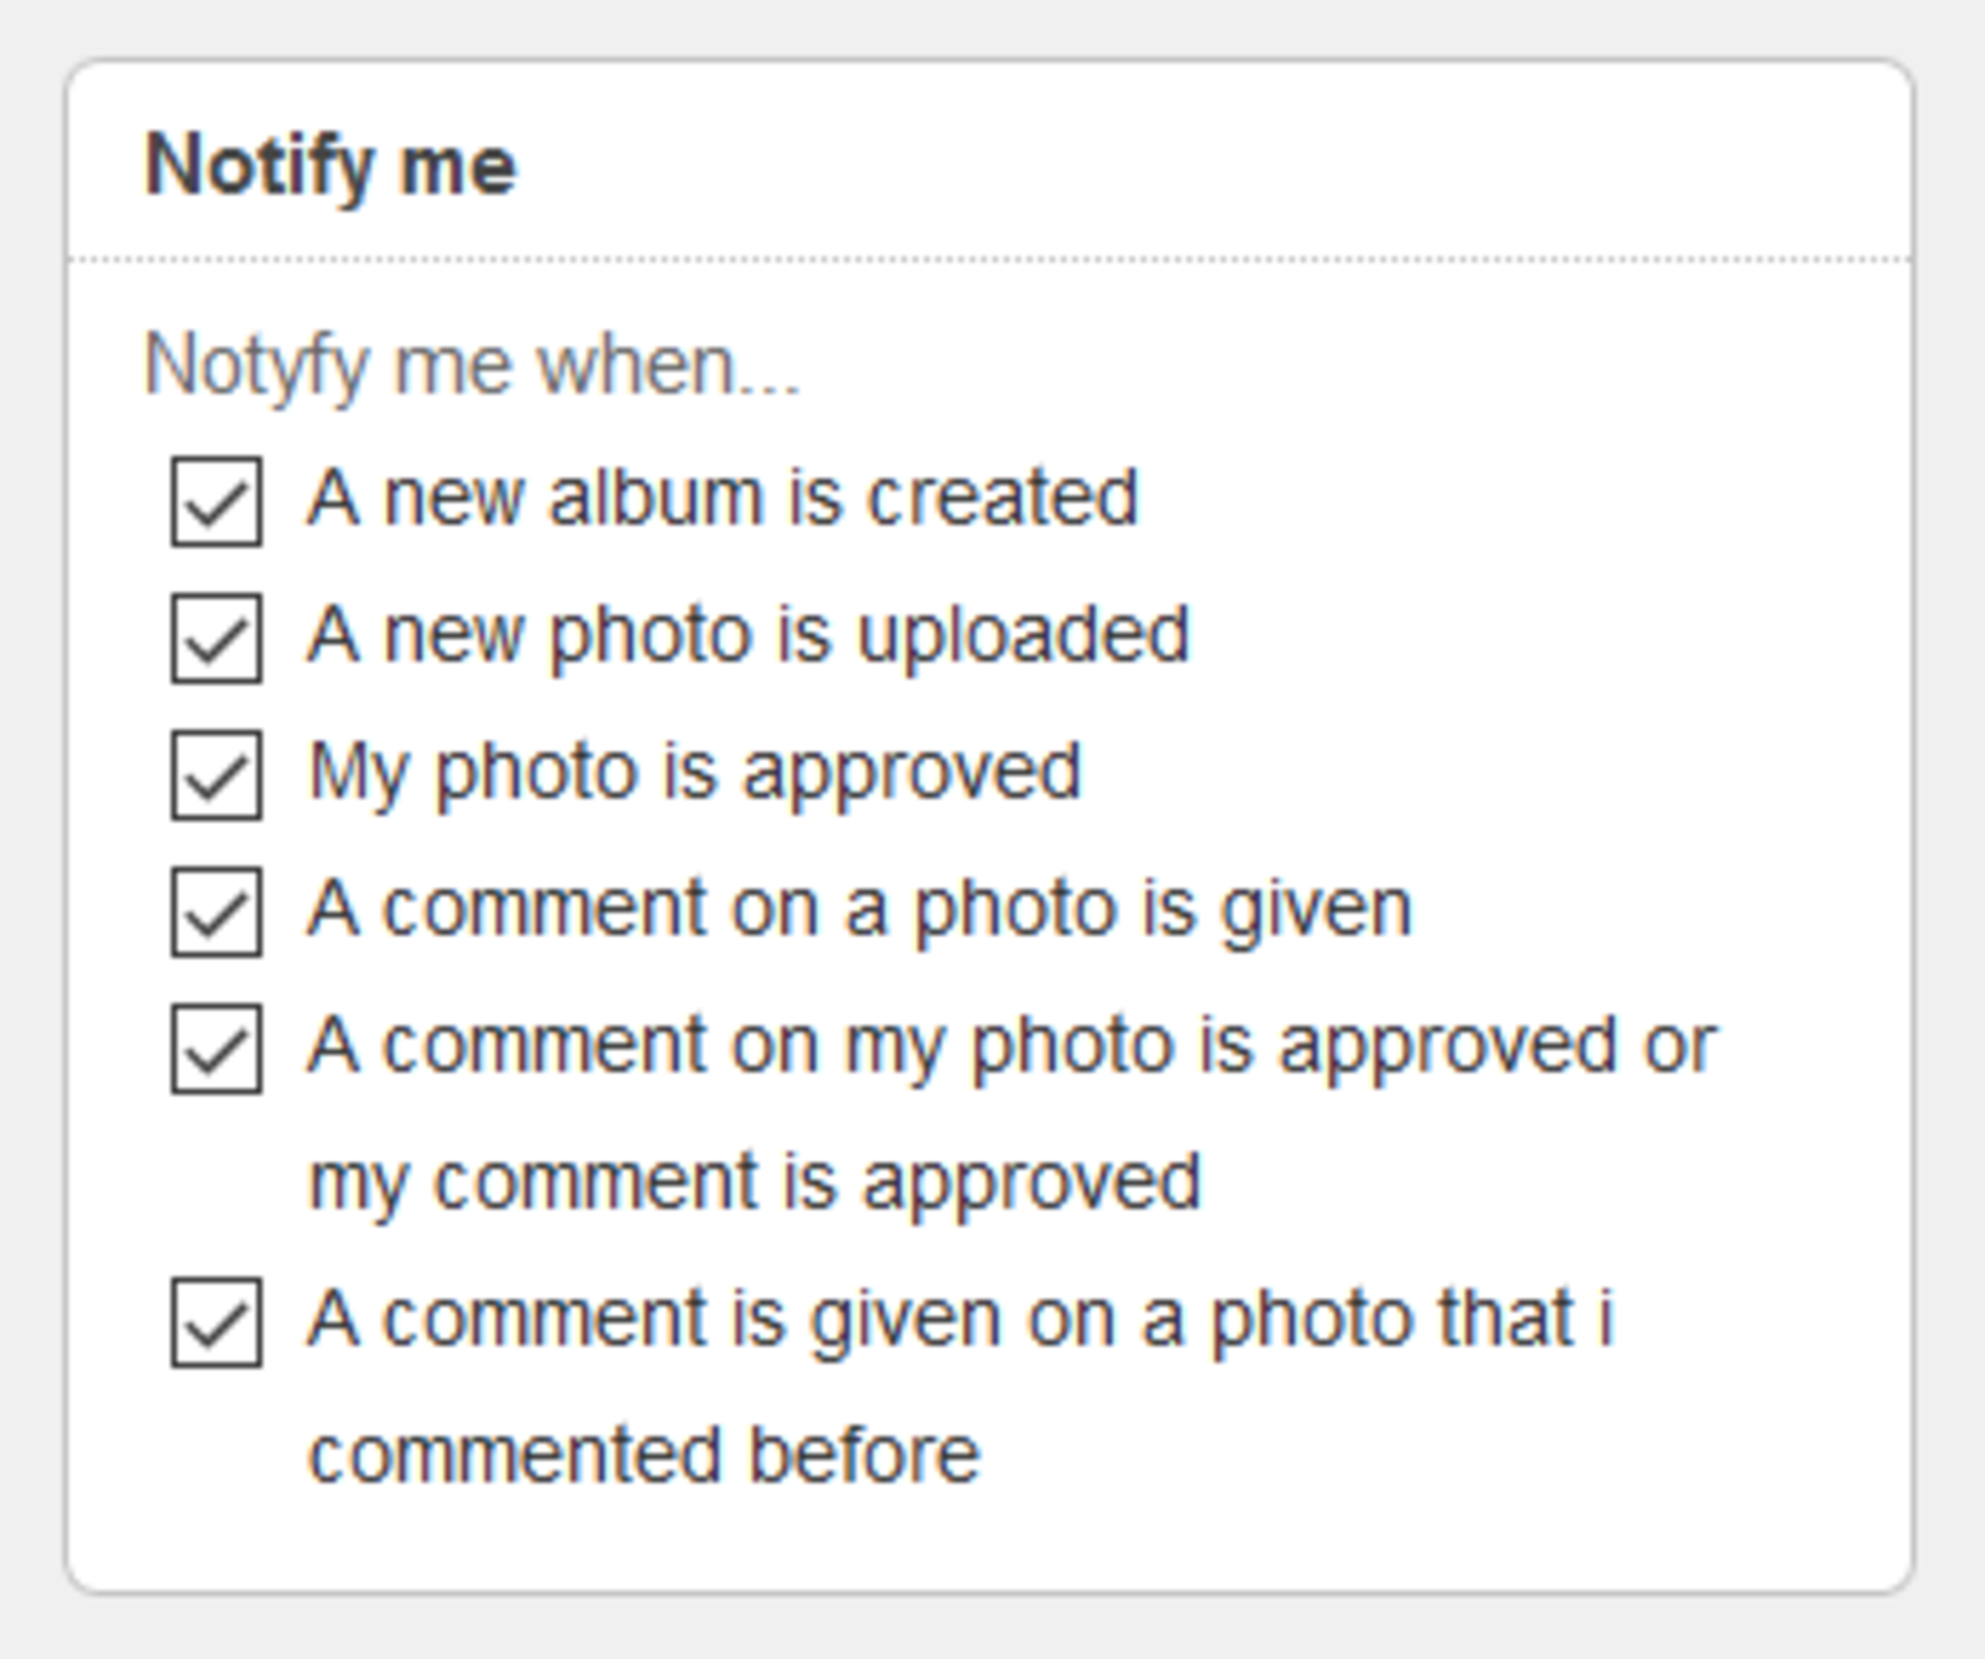Image resolution: width=1985 pixels, height=1659 pixels.
Task: Untick the 'photo that i commented before' checkbox
Action: pos(217,1323)
